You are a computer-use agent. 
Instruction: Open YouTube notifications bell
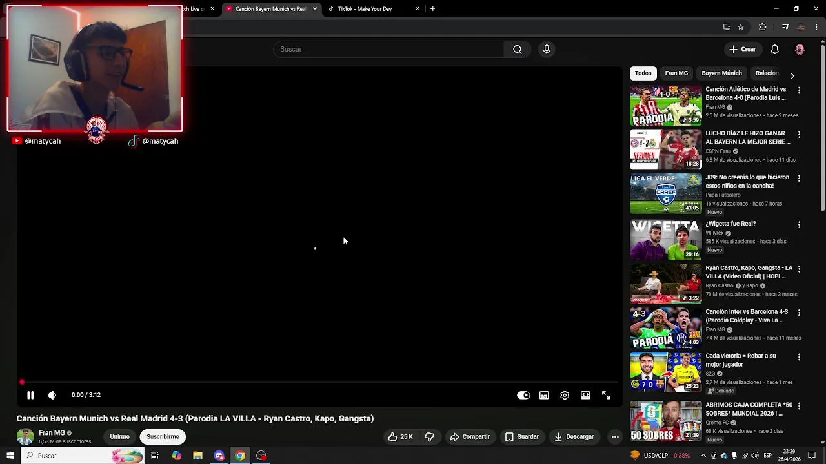click(774, 49)
